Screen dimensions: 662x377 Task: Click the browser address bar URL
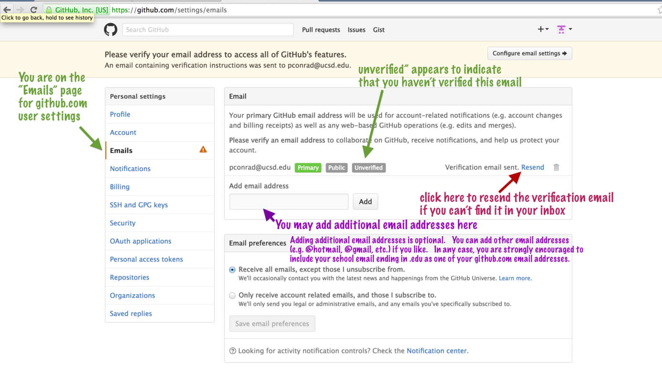coord(169,10)
